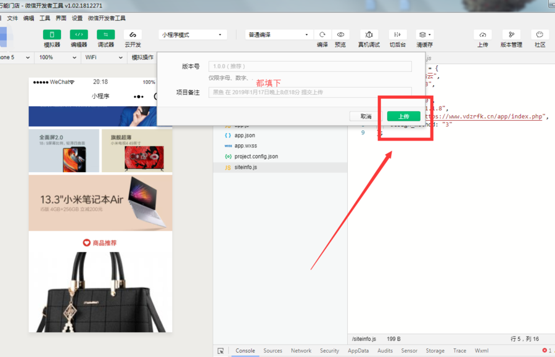Open 版本管理 version control

(x=511, y=35)
